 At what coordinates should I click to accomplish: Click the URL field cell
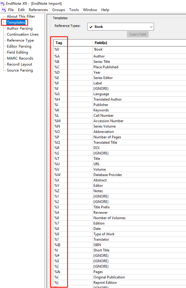coord(139,164)
